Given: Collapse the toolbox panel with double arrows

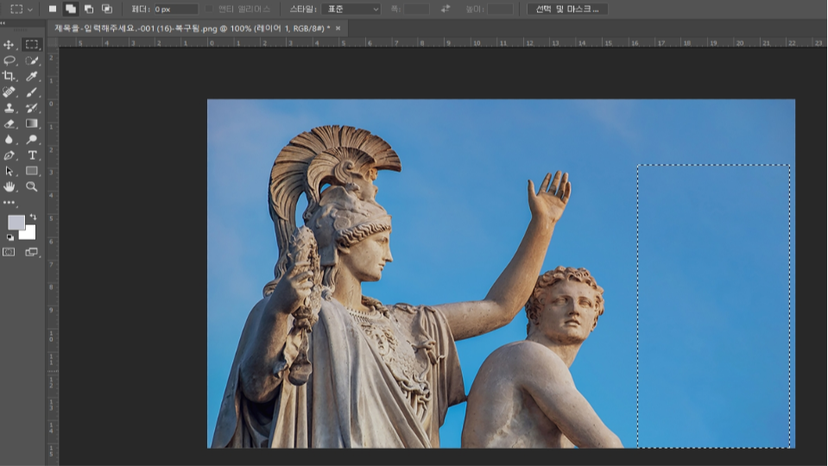Looking at the screenshot, I should 3,23.
